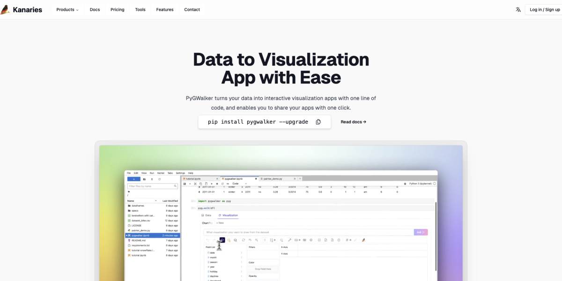Click the refresh file list icon in Jupyter
562x281 pixels.
(x=159, y=179)
